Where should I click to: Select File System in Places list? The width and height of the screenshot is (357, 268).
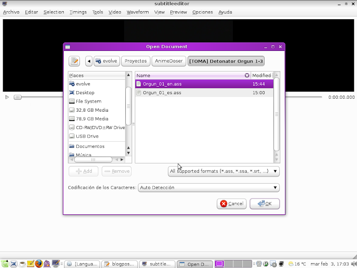[x=97, y=101]
